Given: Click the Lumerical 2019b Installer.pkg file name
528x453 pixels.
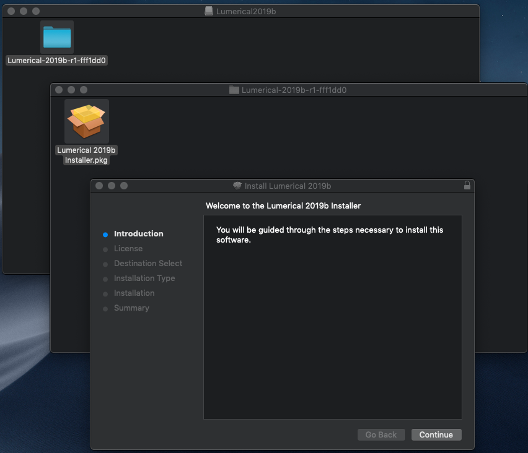Looking at the screenshot, I should tap(86, 155).
